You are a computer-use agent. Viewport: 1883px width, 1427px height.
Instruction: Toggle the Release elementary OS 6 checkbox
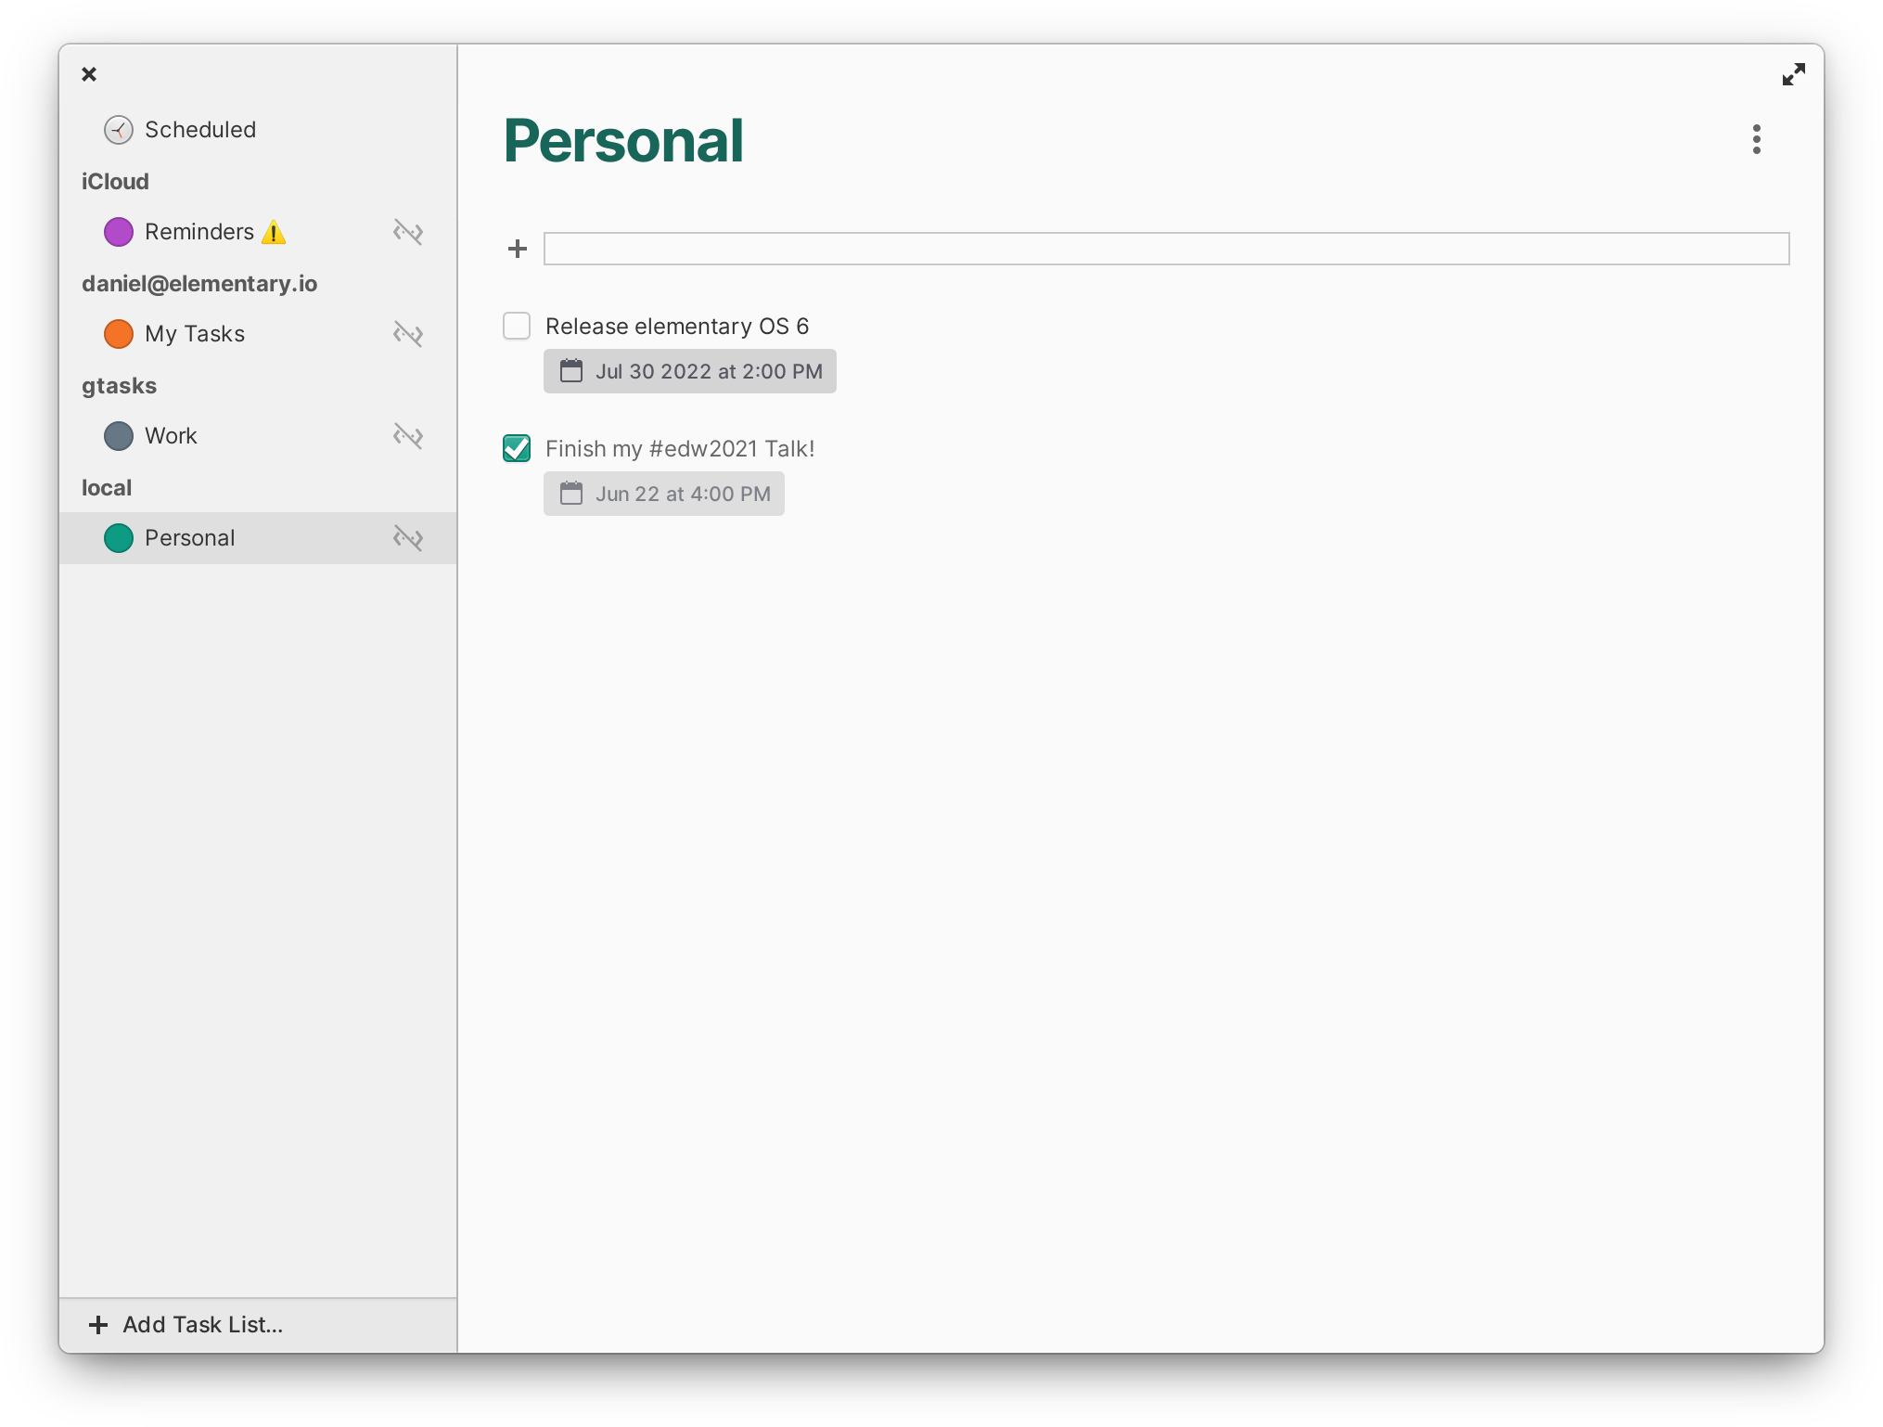[x=517, y=326]
